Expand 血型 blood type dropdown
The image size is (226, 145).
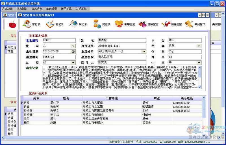[x=73, y=63]
